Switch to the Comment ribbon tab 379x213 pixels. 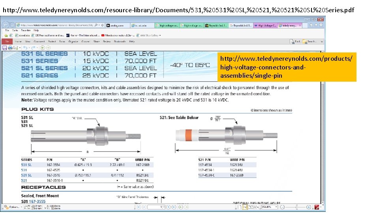tap(39, 41)
